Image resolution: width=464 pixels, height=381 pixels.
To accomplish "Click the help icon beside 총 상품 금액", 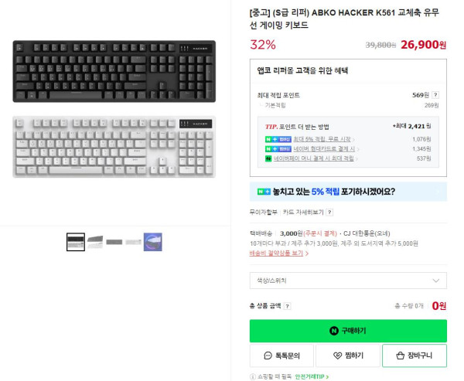I will (x=287, y=306).
